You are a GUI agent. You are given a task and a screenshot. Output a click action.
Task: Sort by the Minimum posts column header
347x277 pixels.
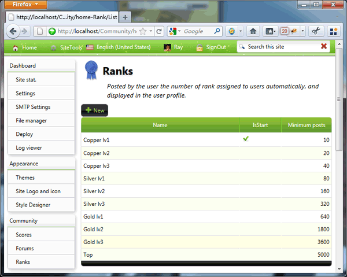(x=307, y=125)
